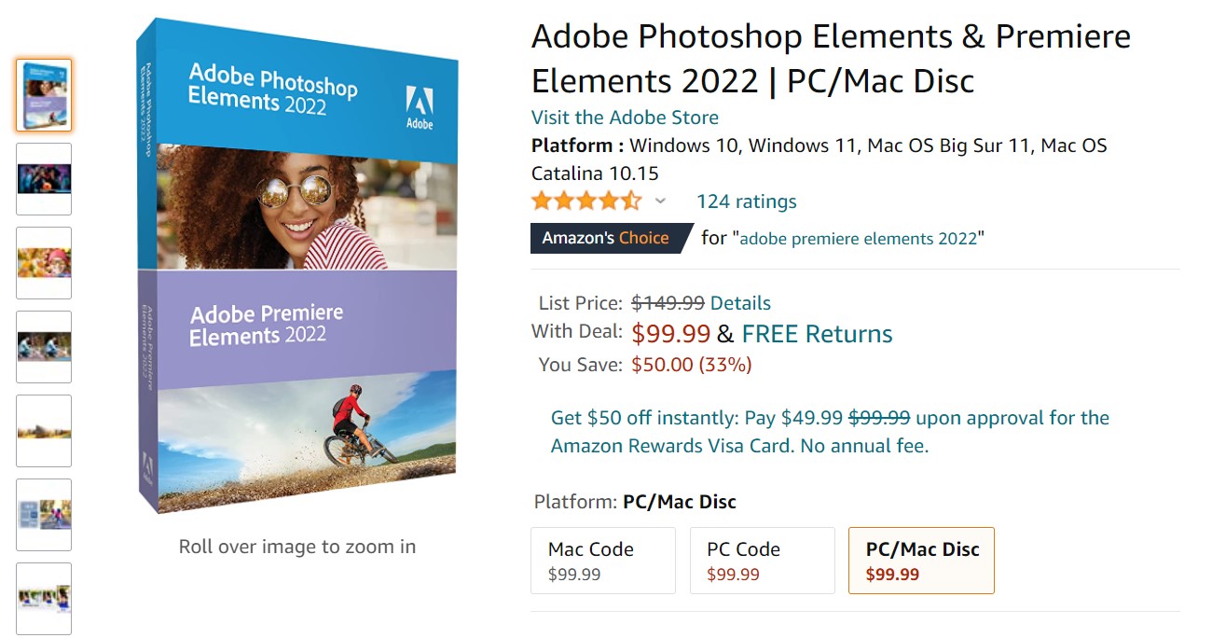View the sixth blurred thumbnail image
This screenshot has width=1212, height=638.
44,515
